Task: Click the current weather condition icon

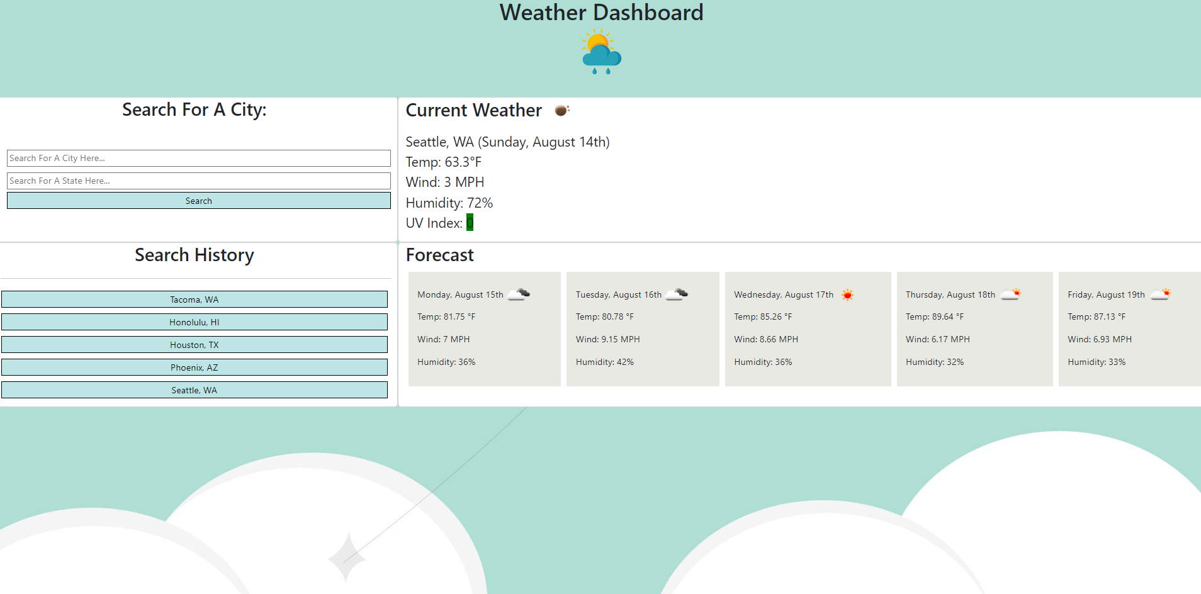Action: [561, 111]
